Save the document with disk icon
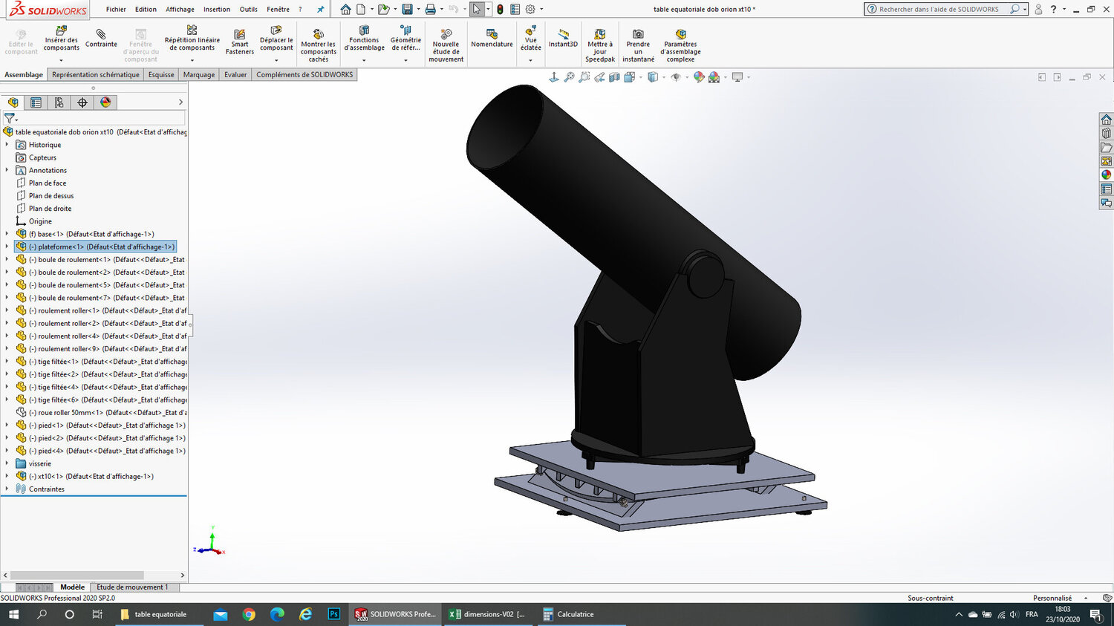 pyautogui.click(x=407, y=10)
